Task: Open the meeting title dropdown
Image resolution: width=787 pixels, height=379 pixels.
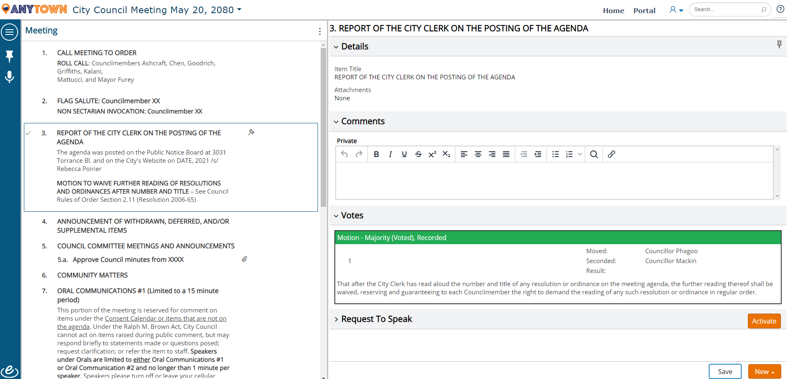Action: pos(239,9)
